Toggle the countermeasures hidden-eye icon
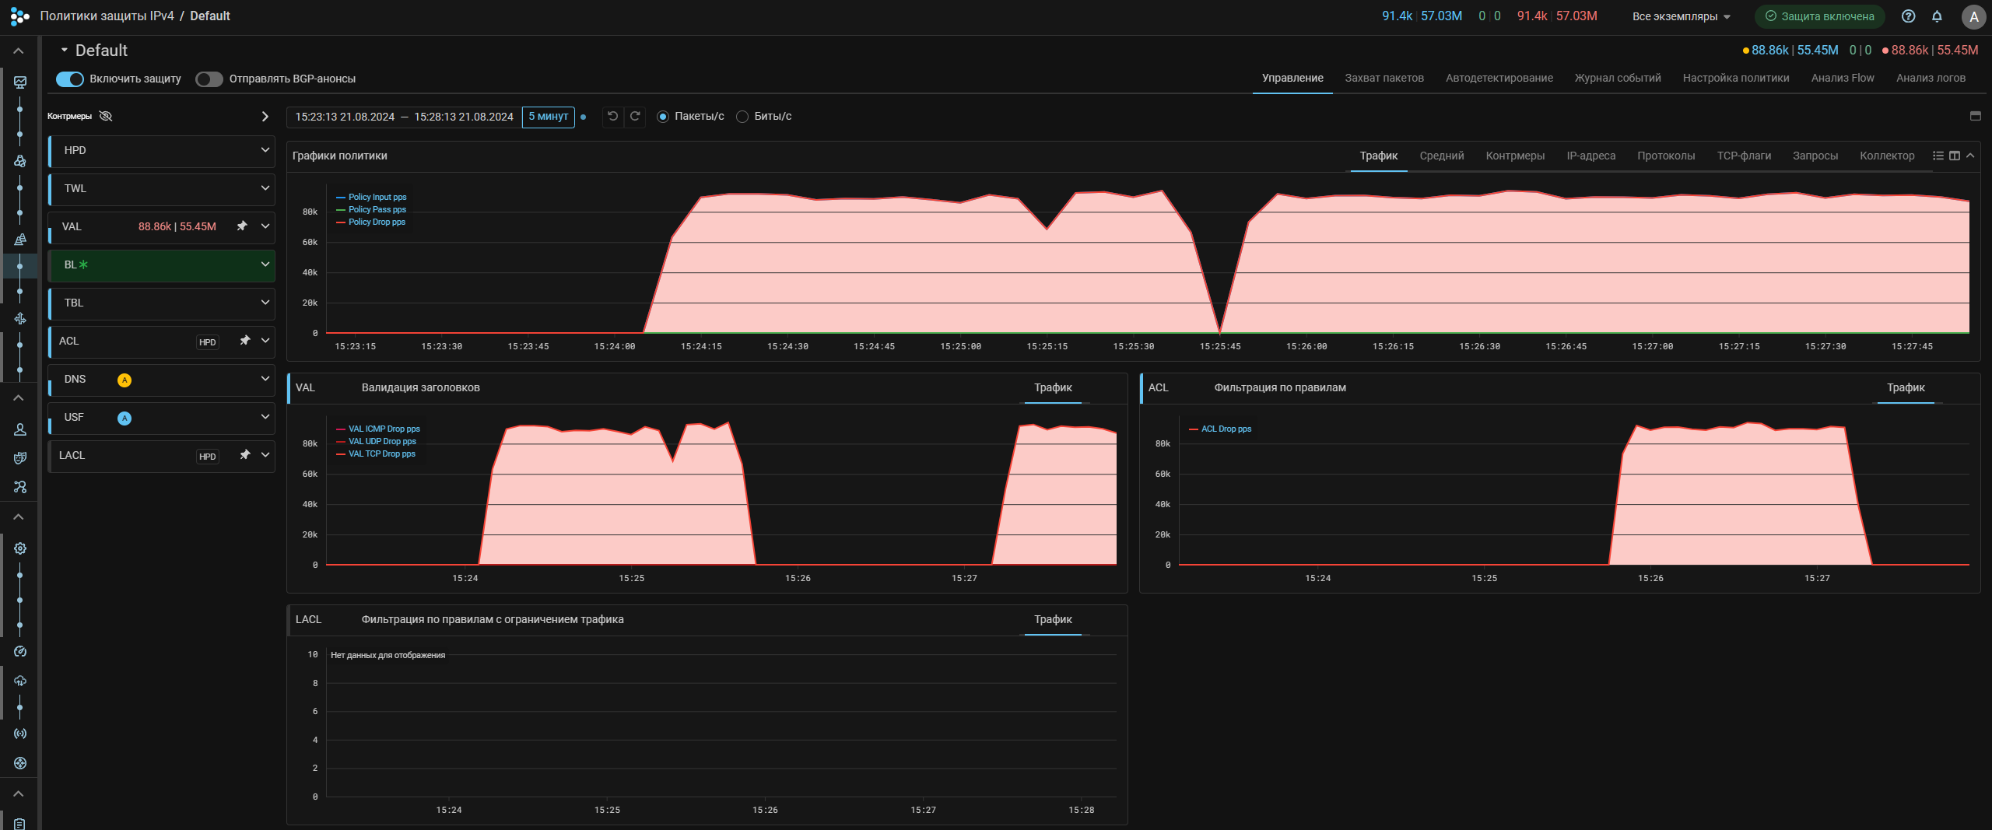 pyautogui.click(x=107, y=117)
